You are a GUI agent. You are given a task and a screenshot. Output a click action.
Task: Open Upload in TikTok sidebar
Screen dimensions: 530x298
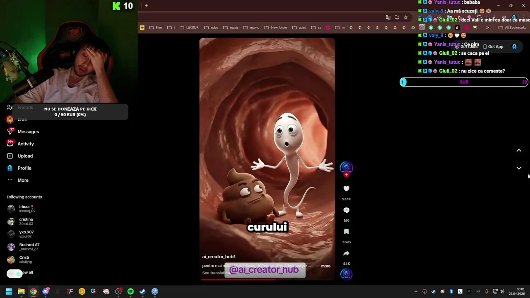pos(20,156)
